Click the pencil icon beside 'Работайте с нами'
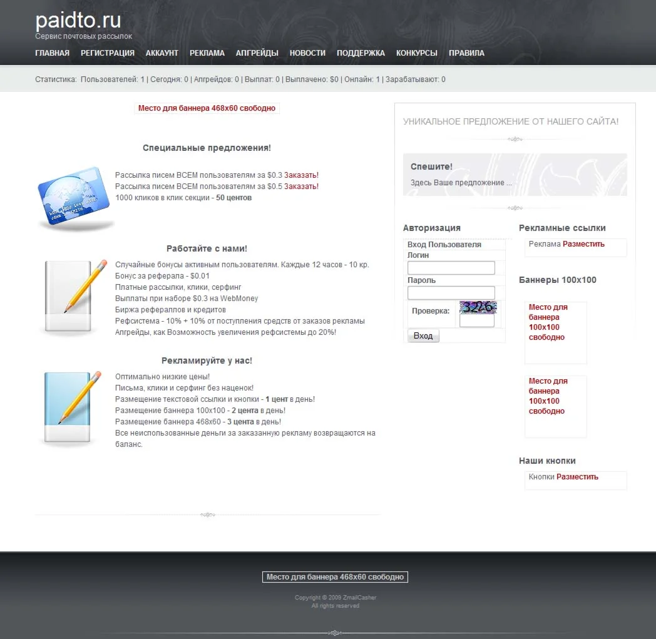 [x=68, y=294]
